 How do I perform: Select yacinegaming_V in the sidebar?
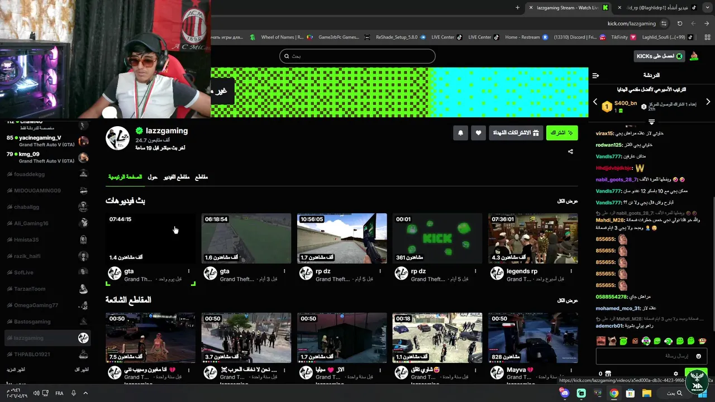(x=47, y=141)
